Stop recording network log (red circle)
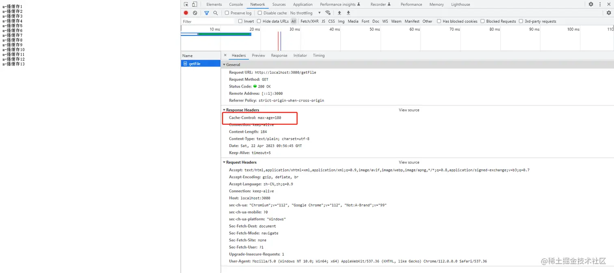 coord(186,13)
